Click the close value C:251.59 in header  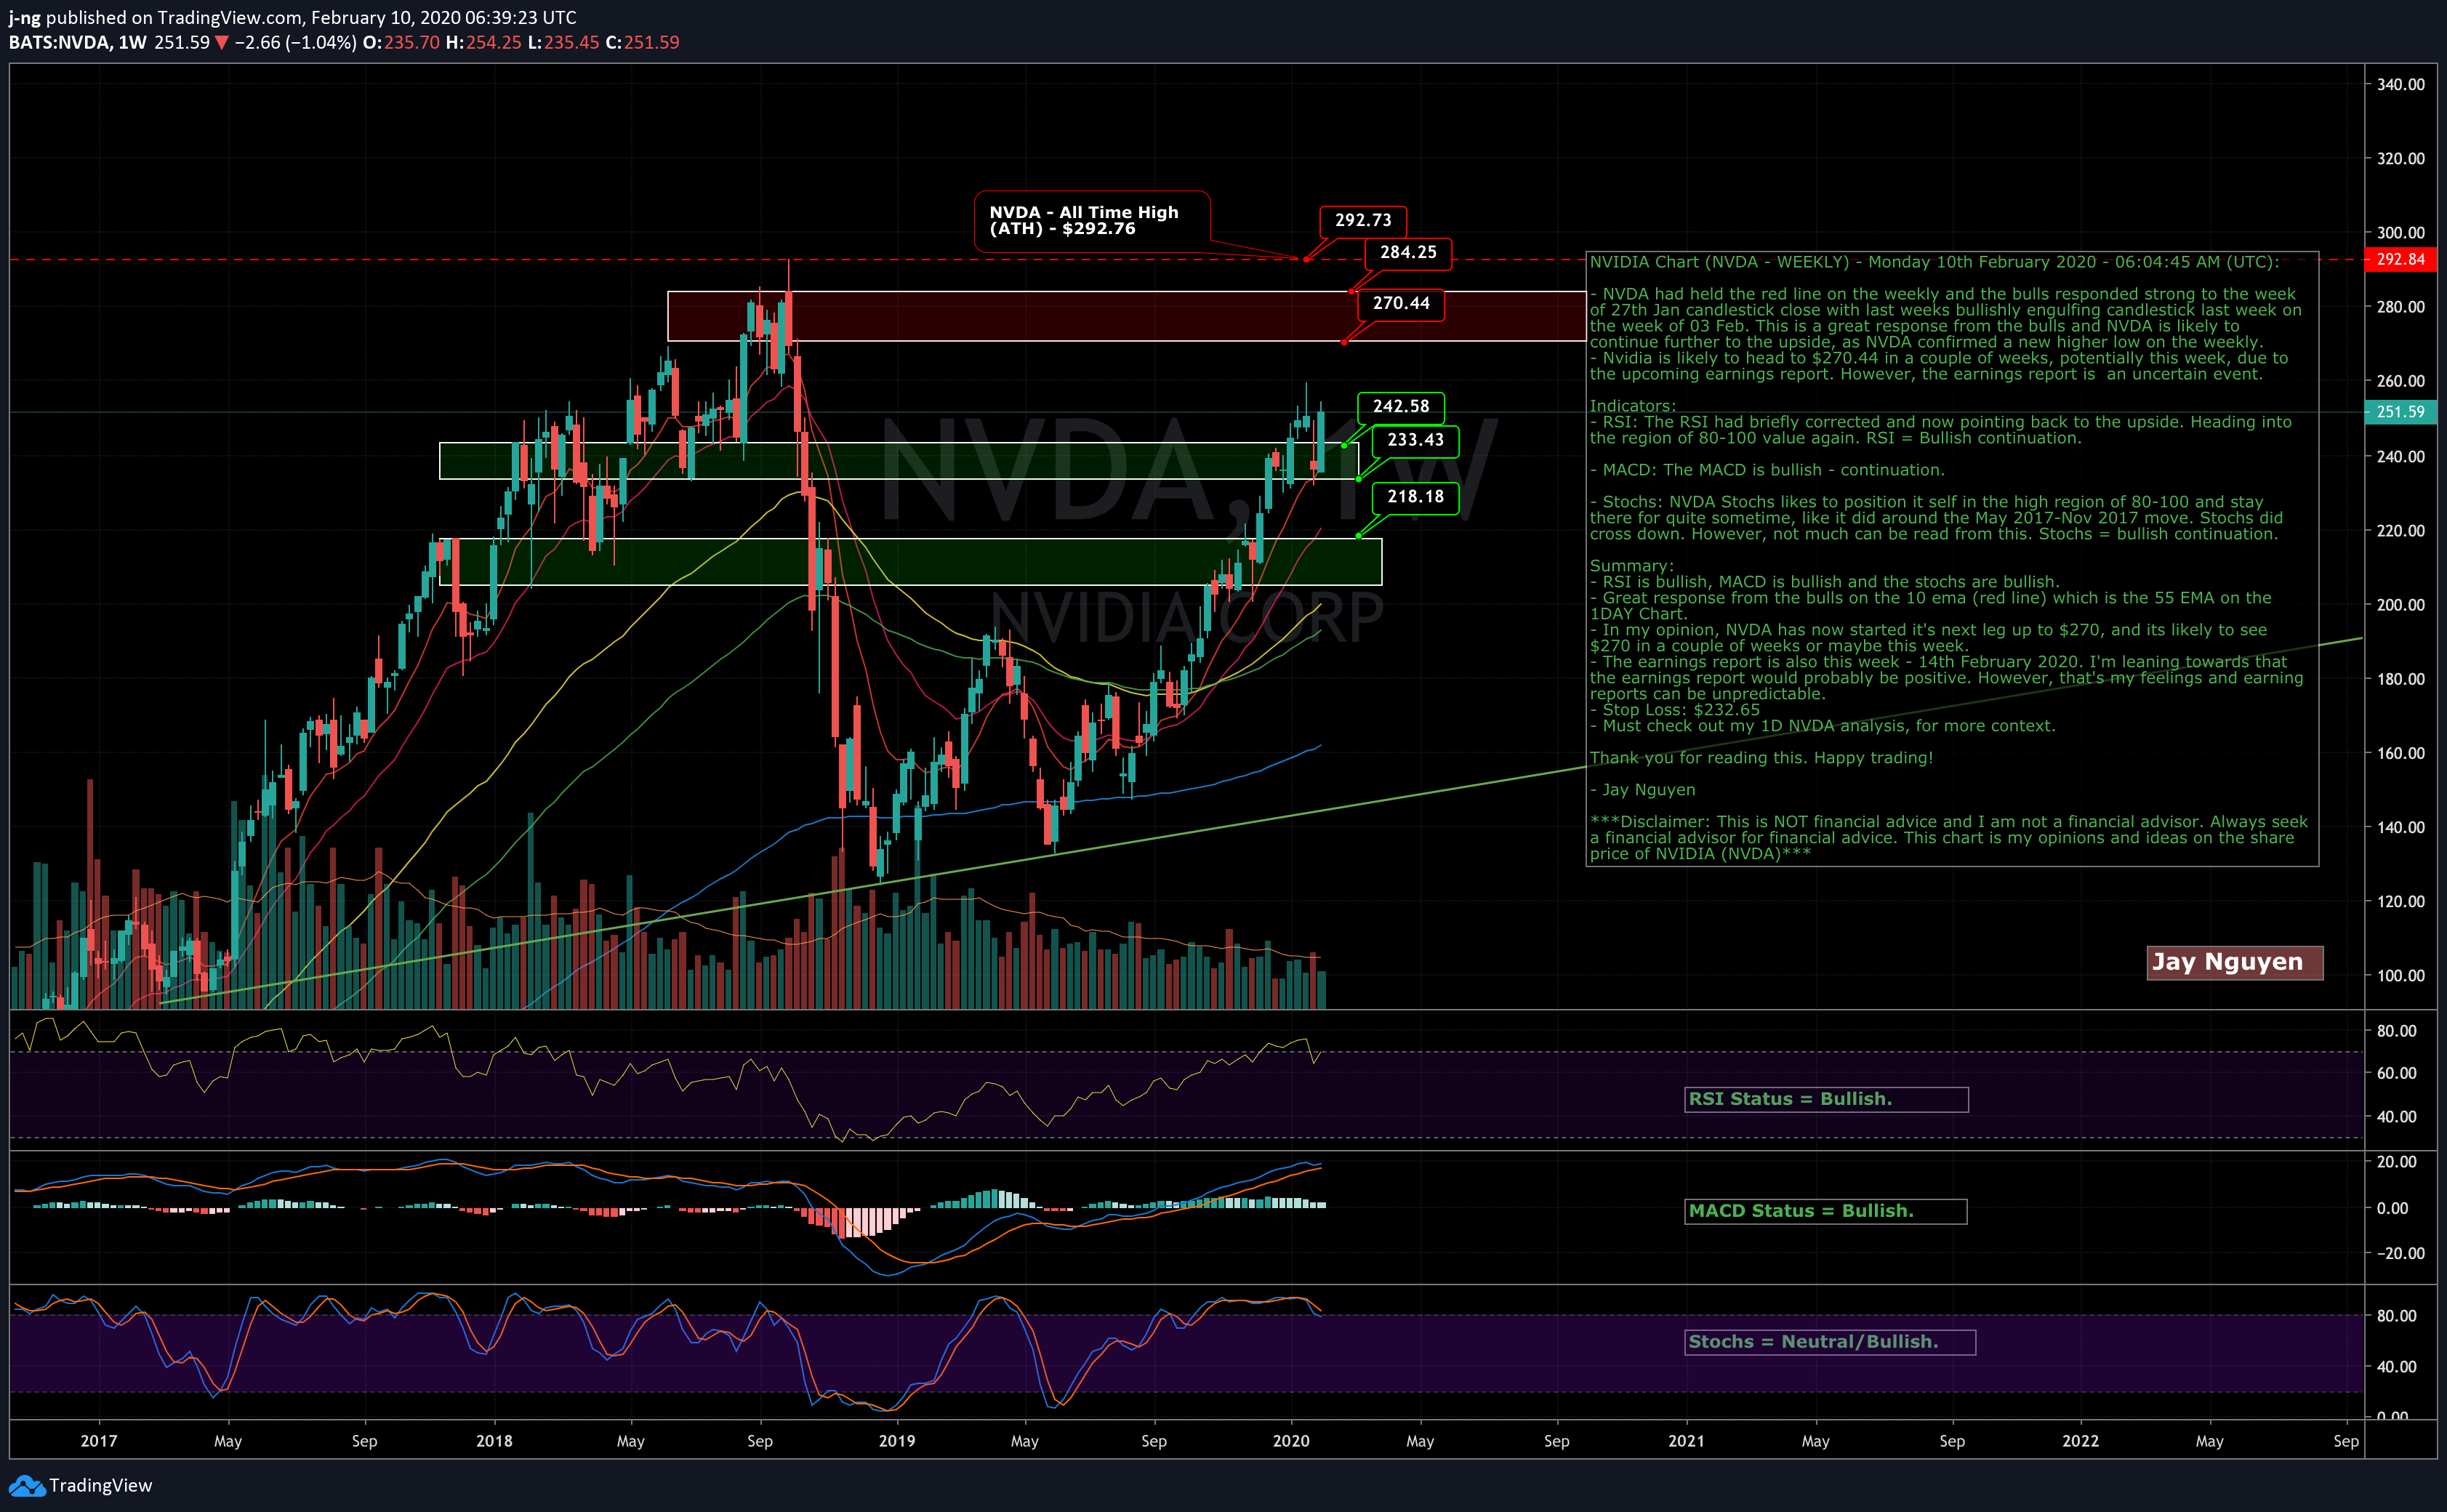[x=642, y=43]
